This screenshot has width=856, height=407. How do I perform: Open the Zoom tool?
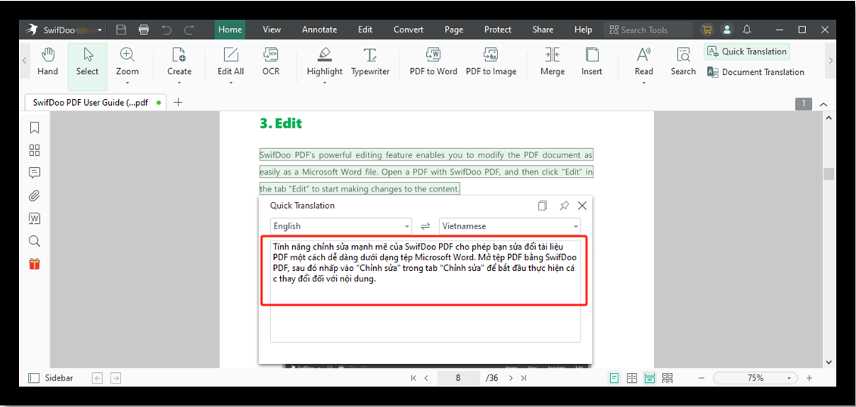tap(127, 61)
